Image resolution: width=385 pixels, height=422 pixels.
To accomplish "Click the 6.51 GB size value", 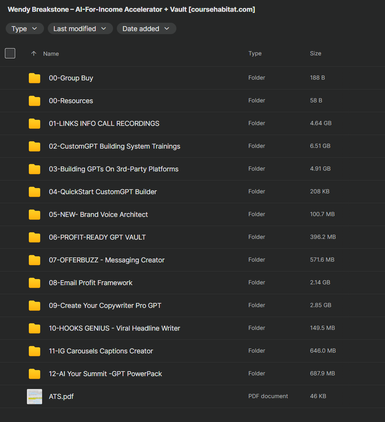I will pos(320,146).
